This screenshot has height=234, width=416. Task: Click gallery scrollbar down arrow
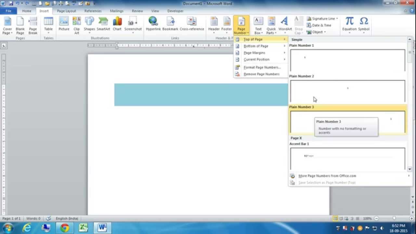pos(409,169)
